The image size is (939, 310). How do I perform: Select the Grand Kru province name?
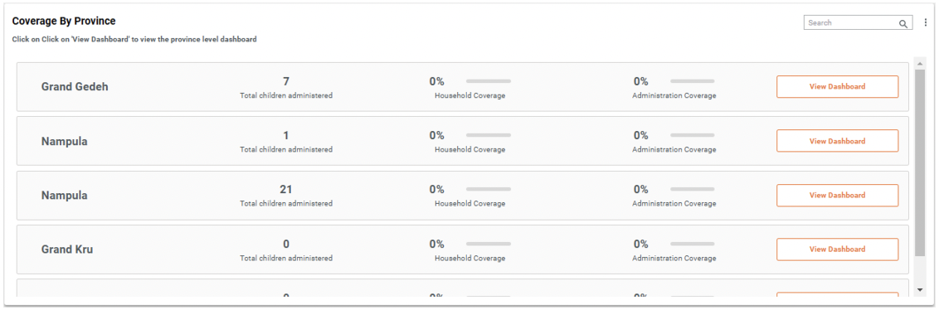click(x=67, y=249)
